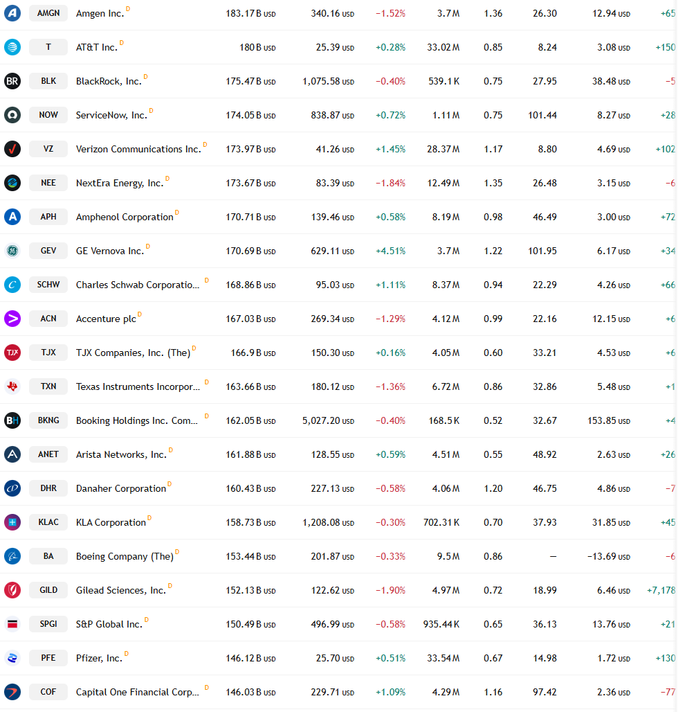Select the −1.90% Gilead change value
The width and height of the screenshot is (678, 712).
[x=390, y=590]
